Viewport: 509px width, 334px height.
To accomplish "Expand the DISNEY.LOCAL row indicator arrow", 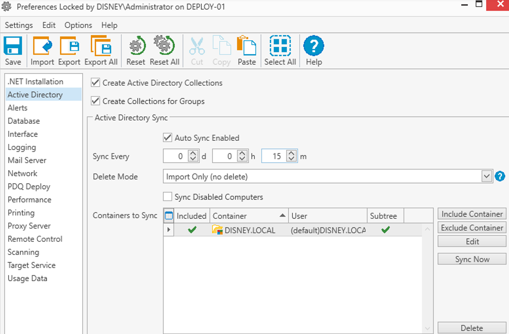I will click(168, 230).
